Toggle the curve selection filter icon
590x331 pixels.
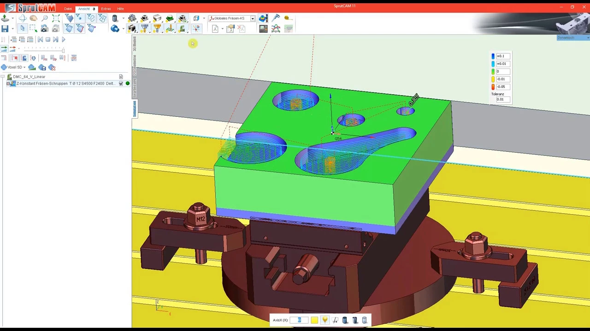[91, 18]
